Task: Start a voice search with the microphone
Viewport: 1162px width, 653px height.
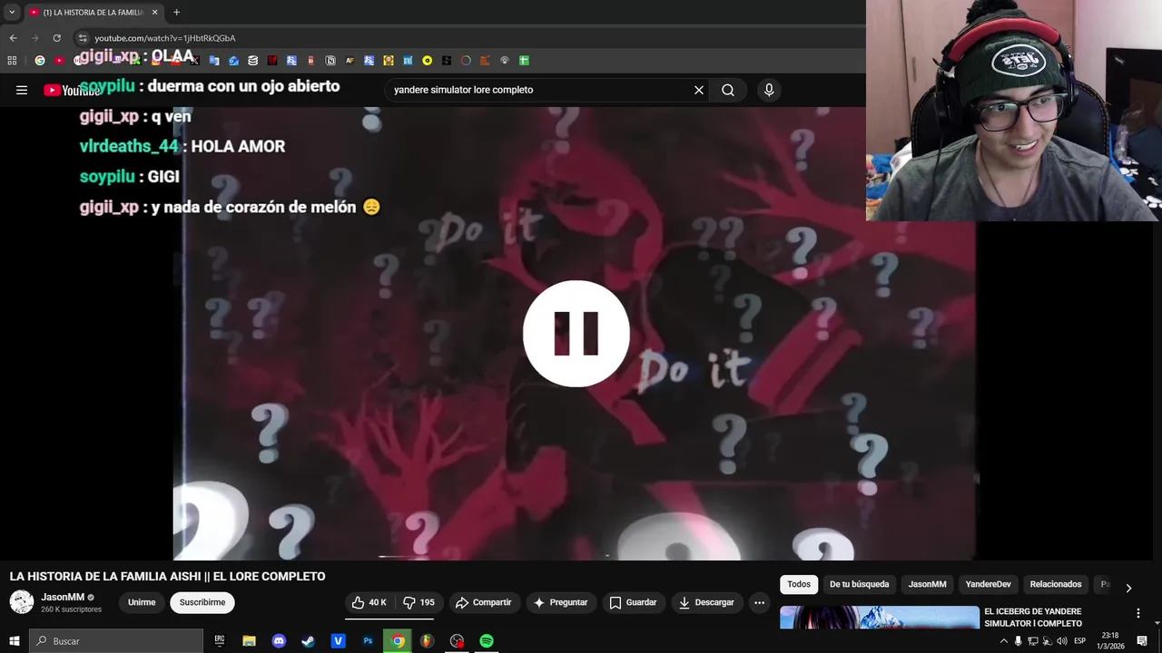Action: point(769,90)
